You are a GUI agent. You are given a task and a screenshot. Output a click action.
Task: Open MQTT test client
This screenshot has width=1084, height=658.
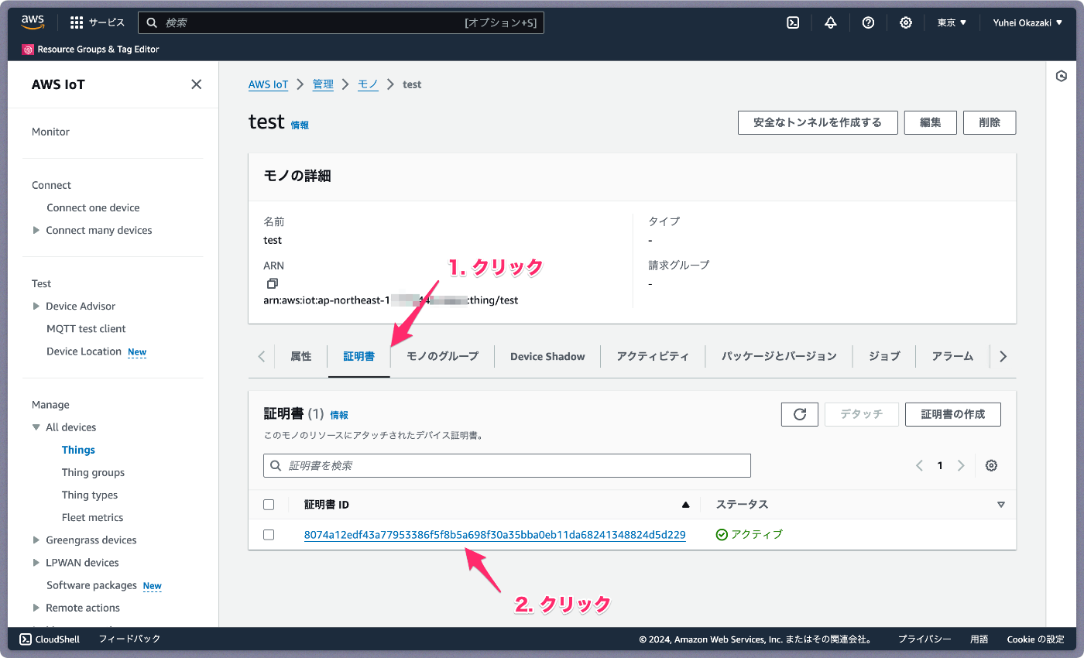[x=86, y=328]
